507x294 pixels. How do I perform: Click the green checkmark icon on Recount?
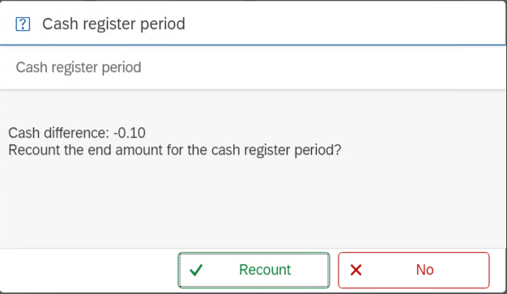(196, 270)
